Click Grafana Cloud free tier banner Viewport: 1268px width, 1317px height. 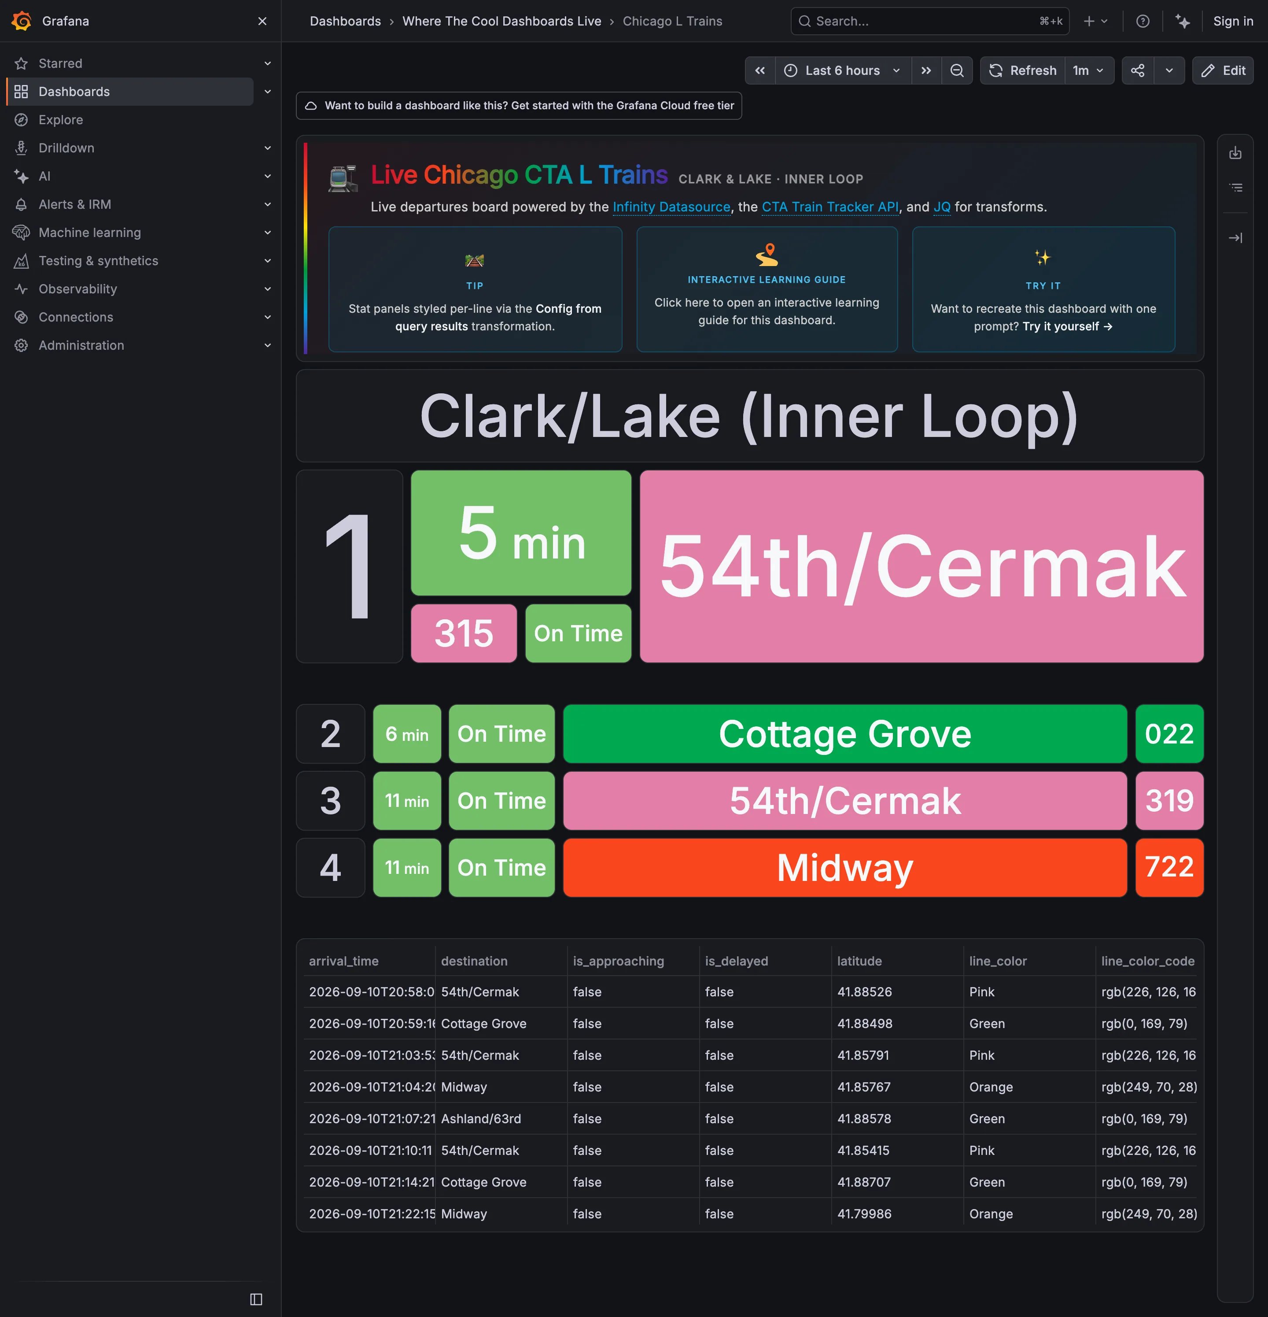tap(519, 106)
